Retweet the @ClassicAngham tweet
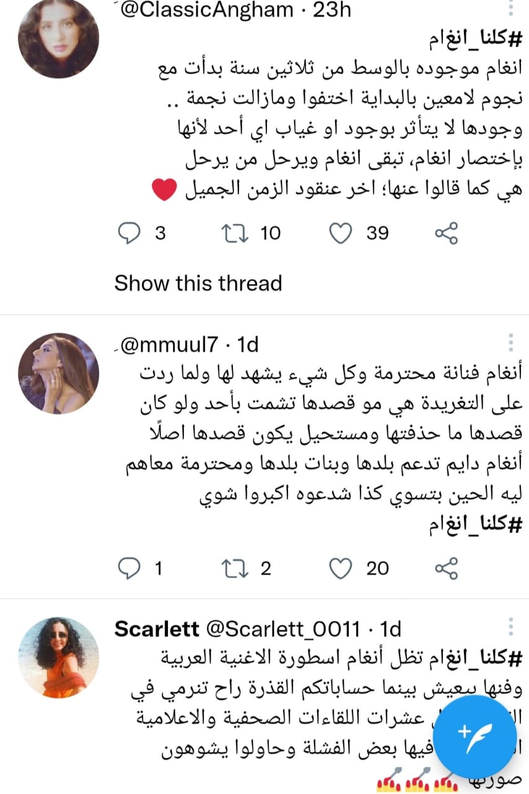 click(234, 233)
